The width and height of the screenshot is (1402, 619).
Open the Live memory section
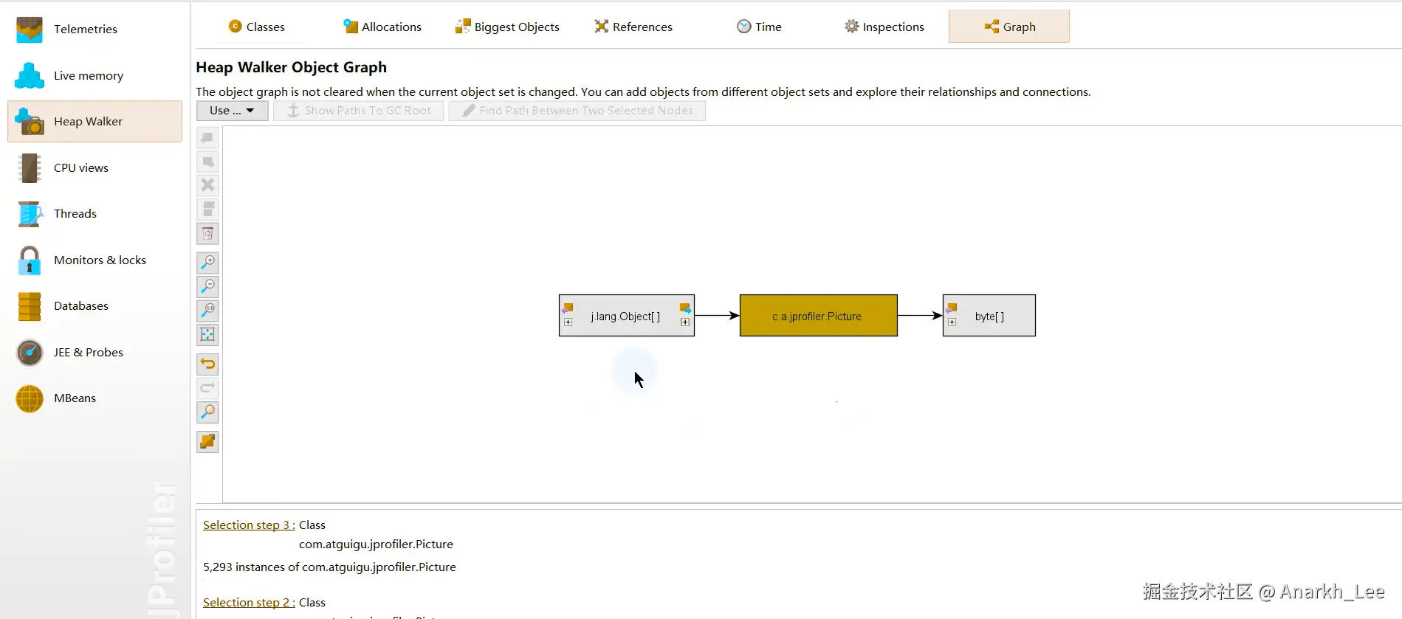click(95, 75)
